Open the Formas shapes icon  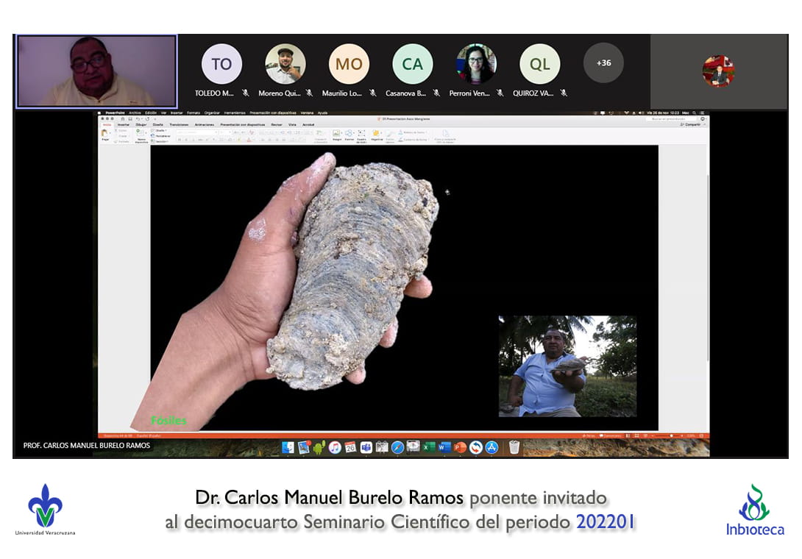click(349, 133)
